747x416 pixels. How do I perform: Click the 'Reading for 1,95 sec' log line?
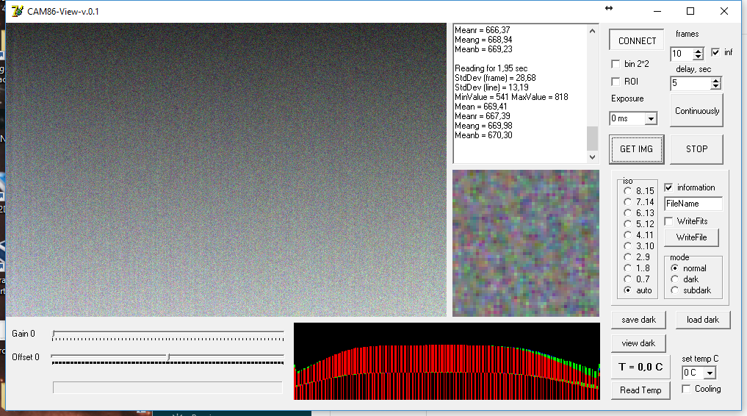[x=491, y=68]
